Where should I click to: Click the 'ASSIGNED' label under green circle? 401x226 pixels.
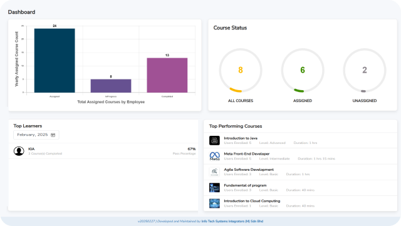click(303, 101)
